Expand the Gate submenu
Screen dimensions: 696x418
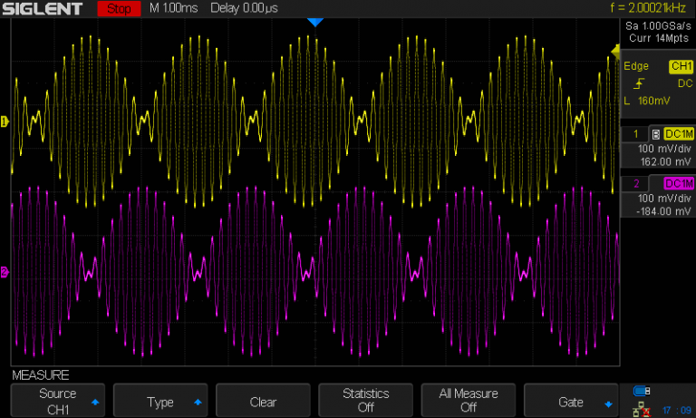[x=571, y=400]
